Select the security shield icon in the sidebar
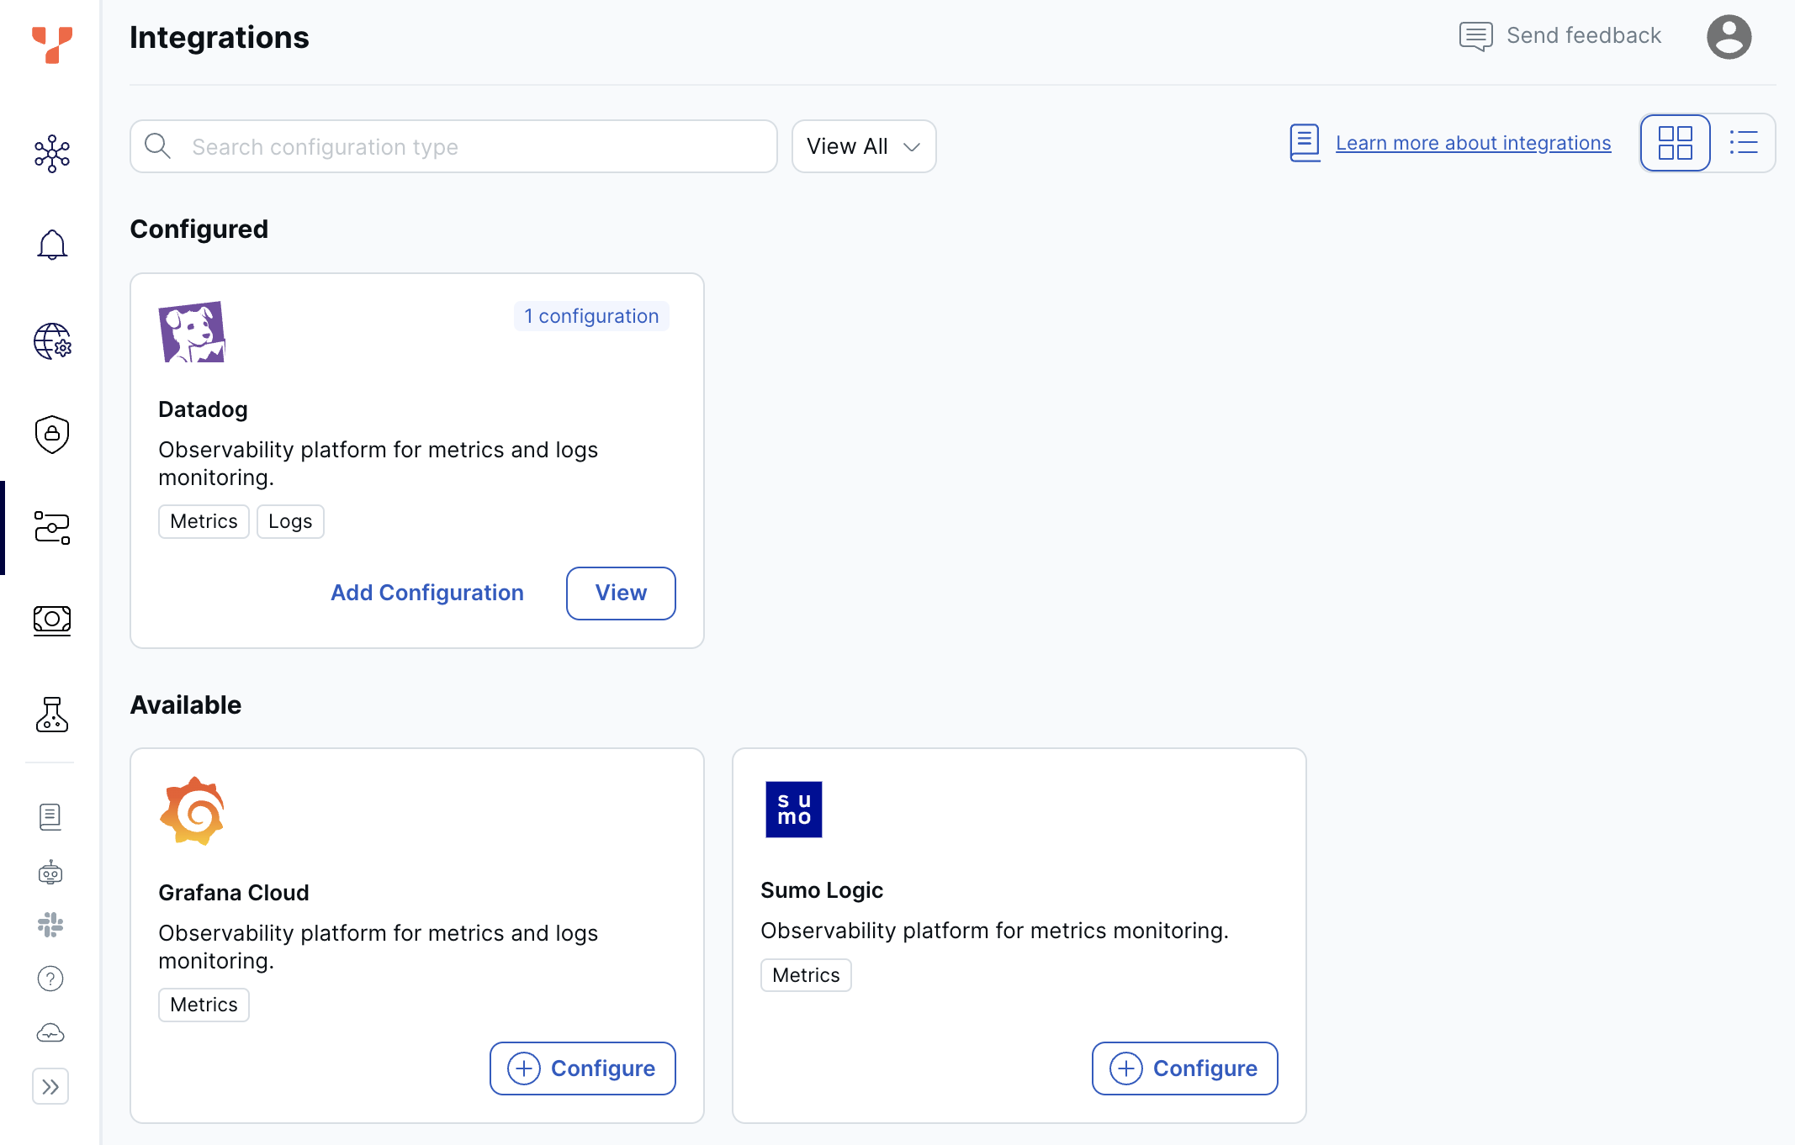The image size is (1795, 1145). pos(51,435)
